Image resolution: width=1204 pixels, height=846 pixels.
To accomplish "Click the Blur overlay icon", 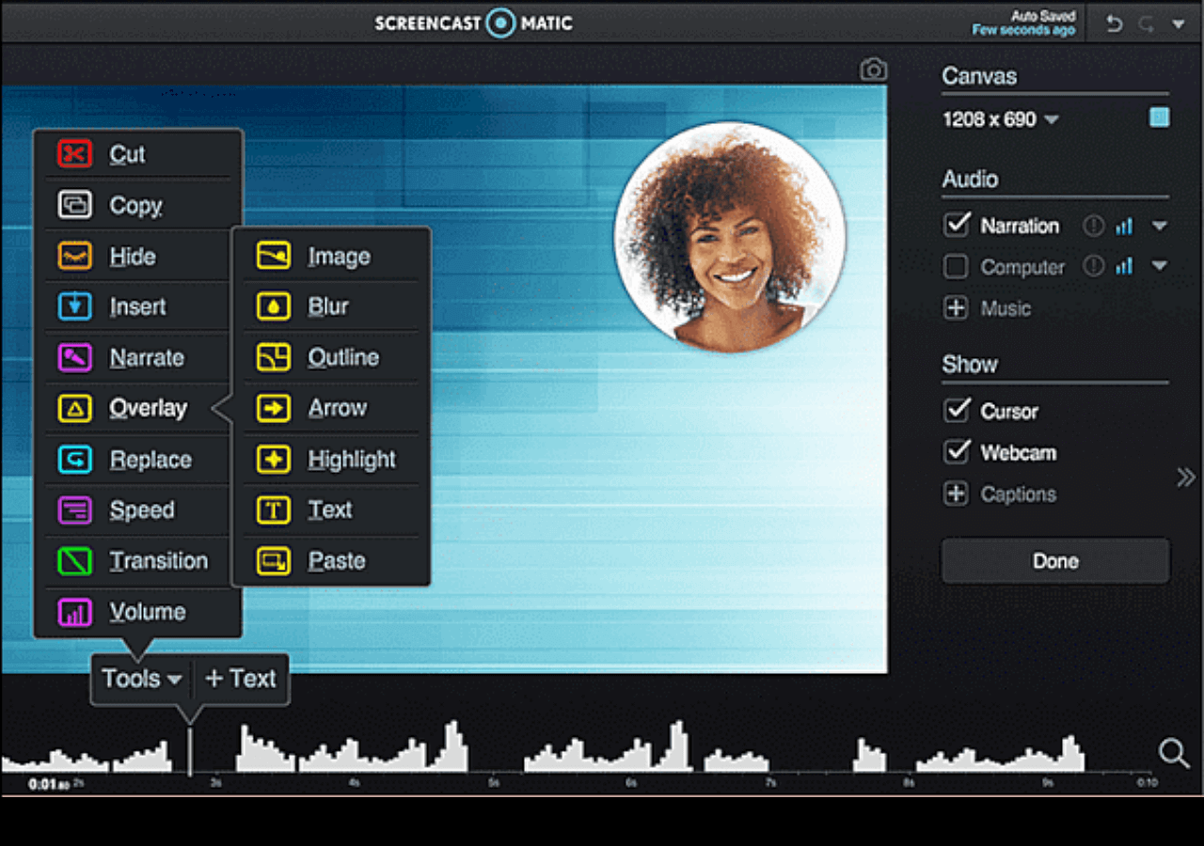I will (x=274, y=306).
